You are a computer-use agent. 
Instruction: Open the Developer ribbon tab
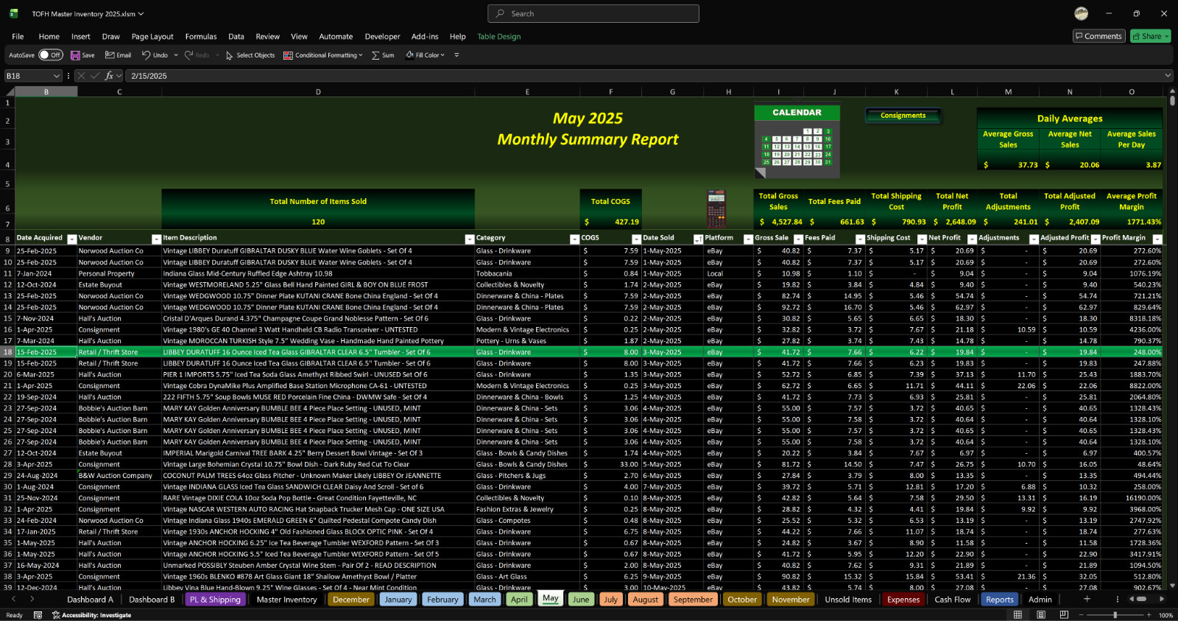tap(382, 36)
